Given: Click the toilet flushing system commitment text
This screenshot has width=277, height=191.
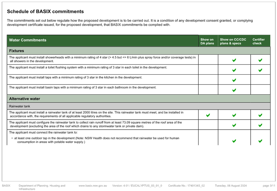Looking at the screenshot, I should pos(88,67).
